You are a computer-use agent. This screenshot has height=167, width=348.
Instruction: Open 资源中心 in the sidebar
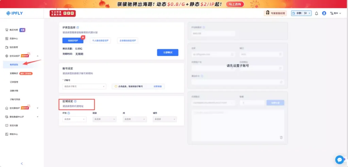(14, 39)
